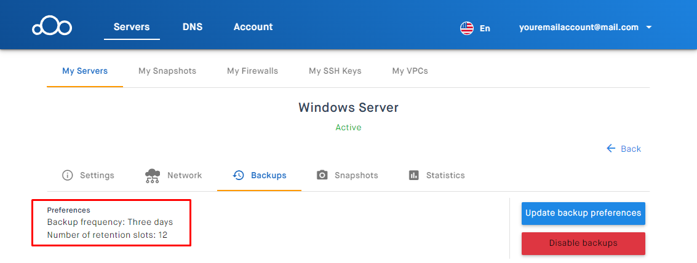Switch to the My Snapshots tab
The image size is (697, 263).
pos(167,71)
